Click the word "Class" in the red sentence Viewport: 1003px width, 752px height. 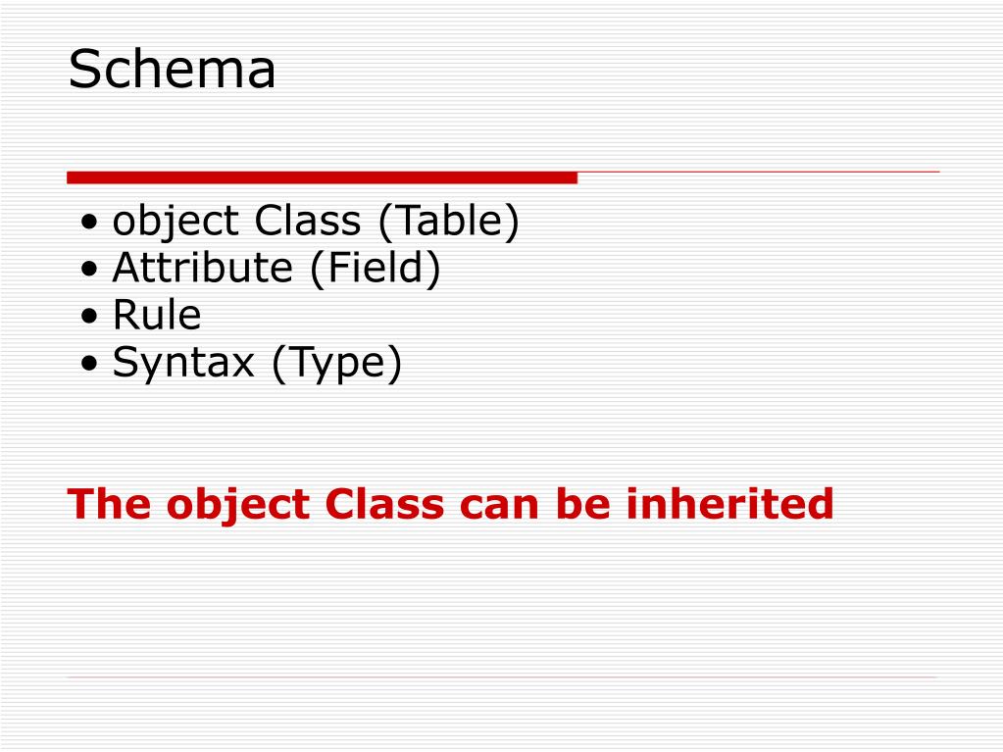click(384, 504)
